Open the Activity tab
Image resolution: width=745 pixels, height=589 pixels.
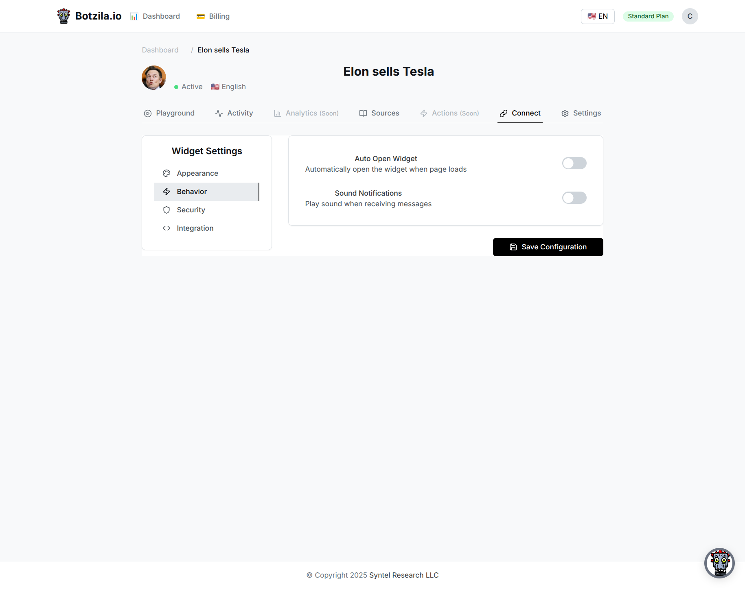234,113
